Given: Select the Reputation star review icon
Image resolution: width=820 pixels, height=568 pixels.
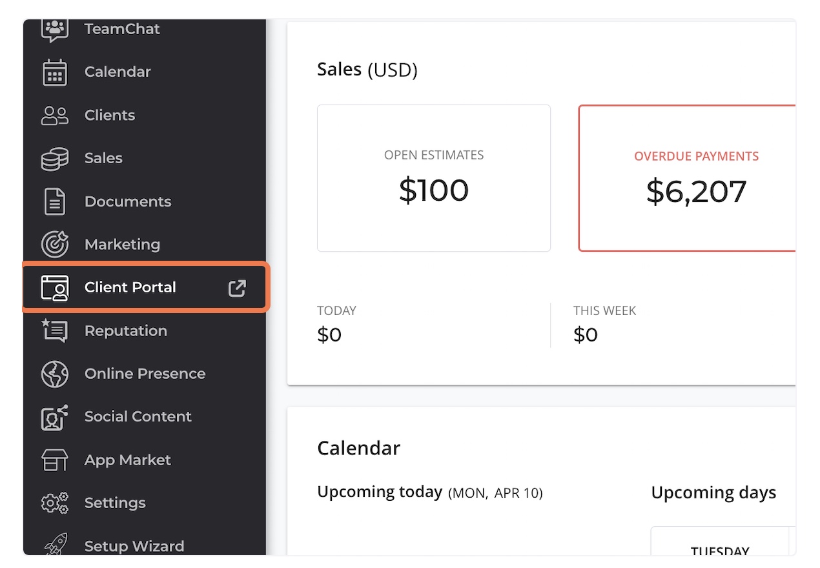Looking at the screenshot, I should point(54,330).
